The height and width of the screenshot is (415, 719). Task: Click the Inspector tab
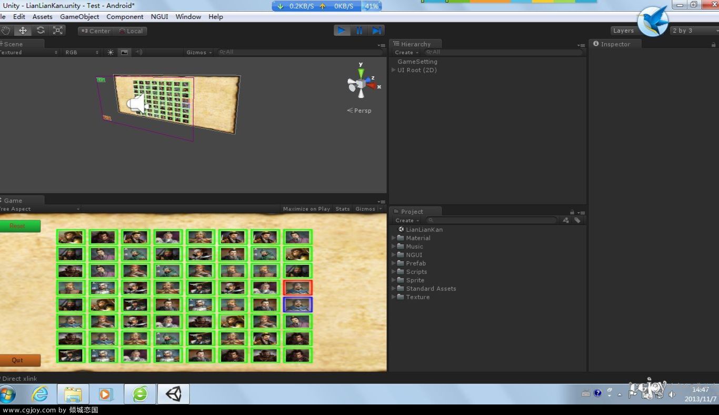pyautogui.click(x=615, y=44)
